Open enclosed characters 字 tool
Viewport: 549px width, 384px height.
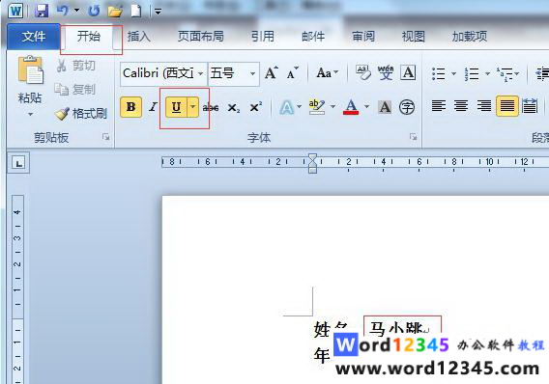point(407,107)
